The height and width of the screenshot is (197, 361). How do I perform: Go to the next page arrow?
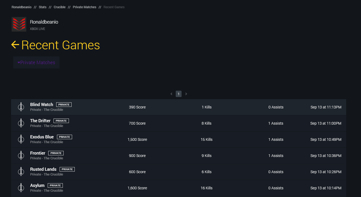[x=186, y=94]
